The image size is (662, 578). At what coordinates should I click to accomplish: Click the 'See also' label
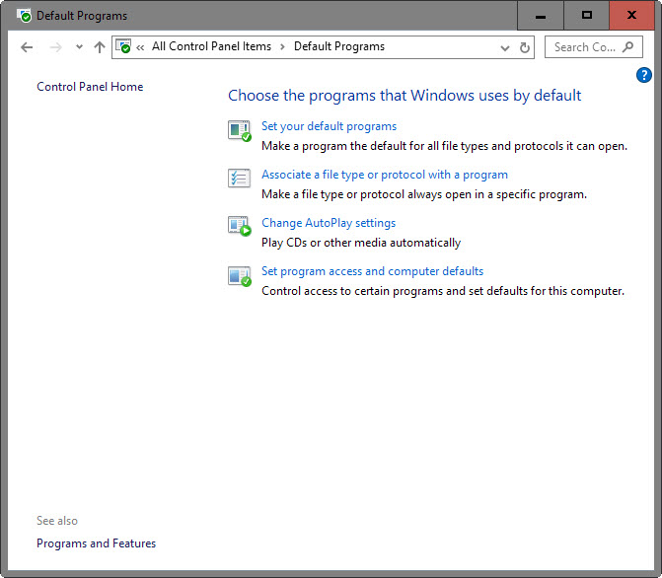(x=57, y=521)
